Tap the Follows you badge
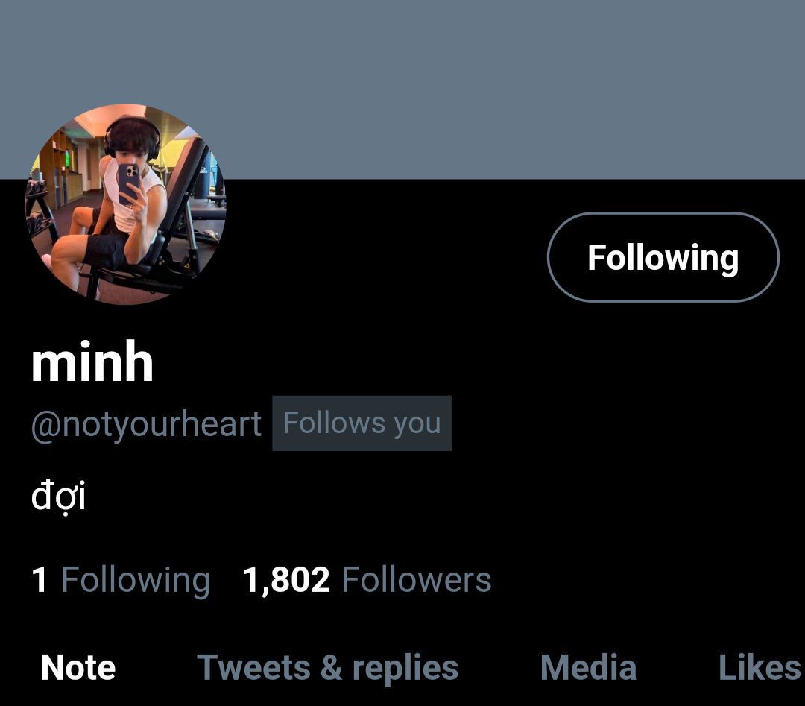 coord(362,423)
